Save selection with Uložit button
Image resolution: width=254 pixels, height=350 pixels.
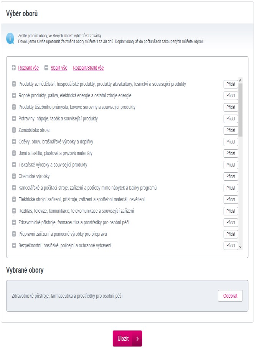127,338
